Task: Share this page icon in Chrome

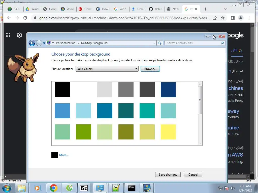Action: pyautogui.click(x=215, y=18)
